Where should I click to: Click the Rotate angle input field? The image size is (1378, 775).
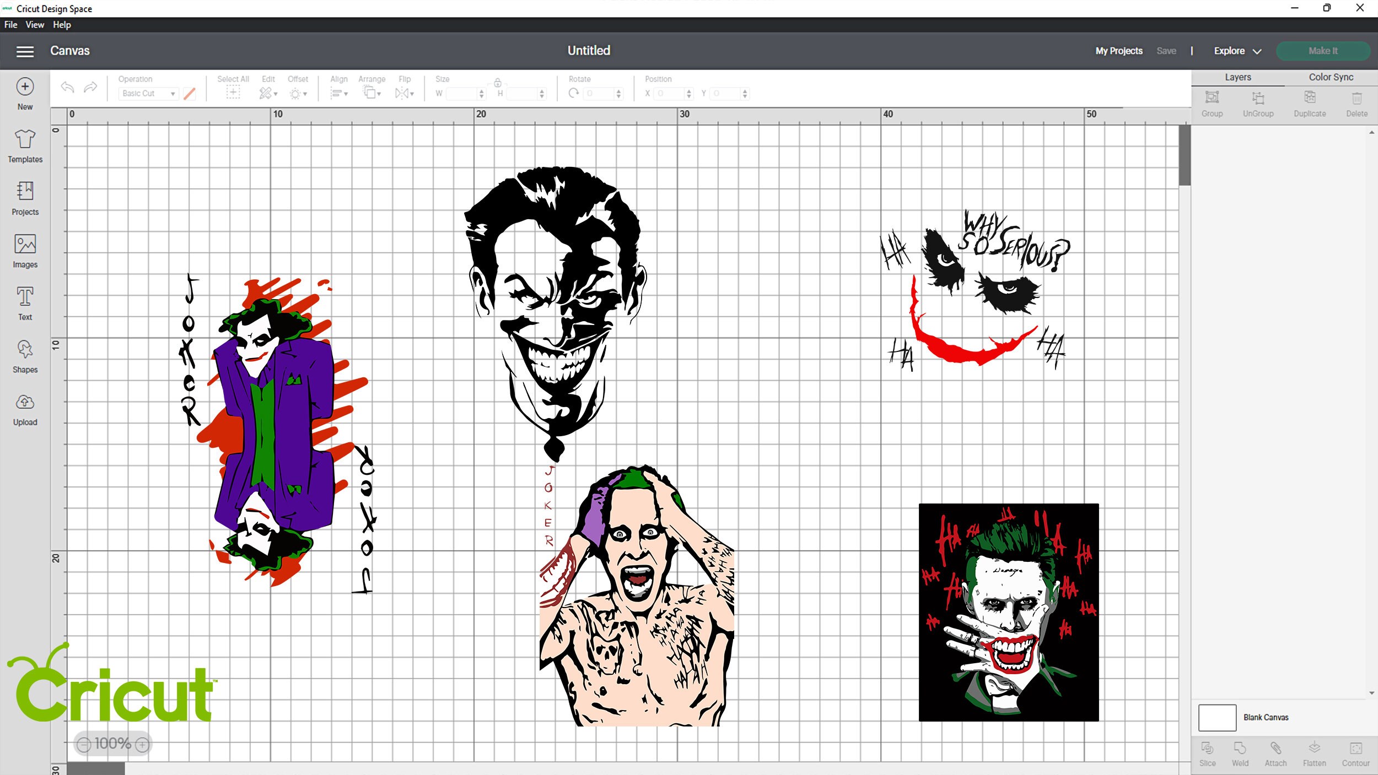pos(599,94)
